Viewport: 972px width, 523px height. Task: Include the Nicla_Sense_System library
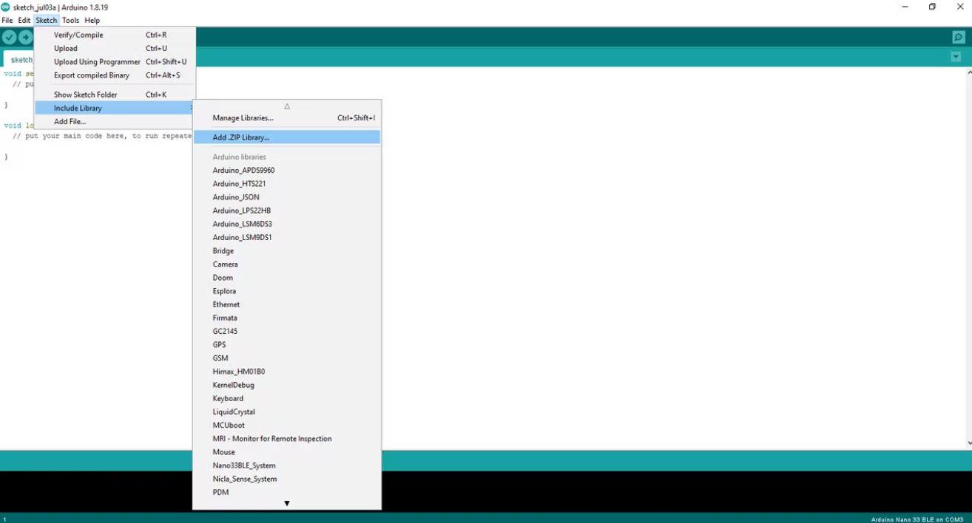coord(287,479)
